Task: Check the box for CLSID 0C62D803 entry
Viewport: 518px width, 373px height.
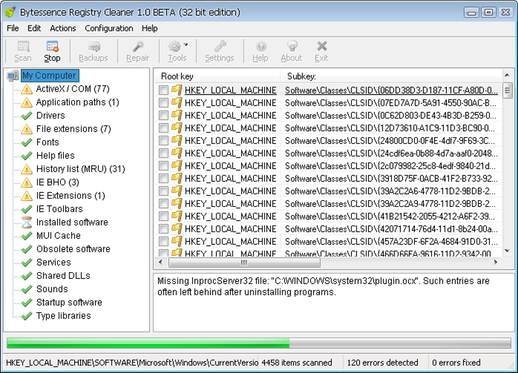Action: click(x=163, y=115)
